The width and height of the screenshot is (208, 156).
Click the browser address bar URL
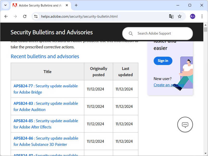pos(79,16)
